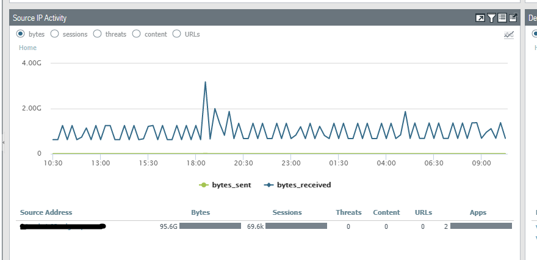Viewport: 537px width, 260px height.
Task: Sort by Sessions column header
Action: 287,212
